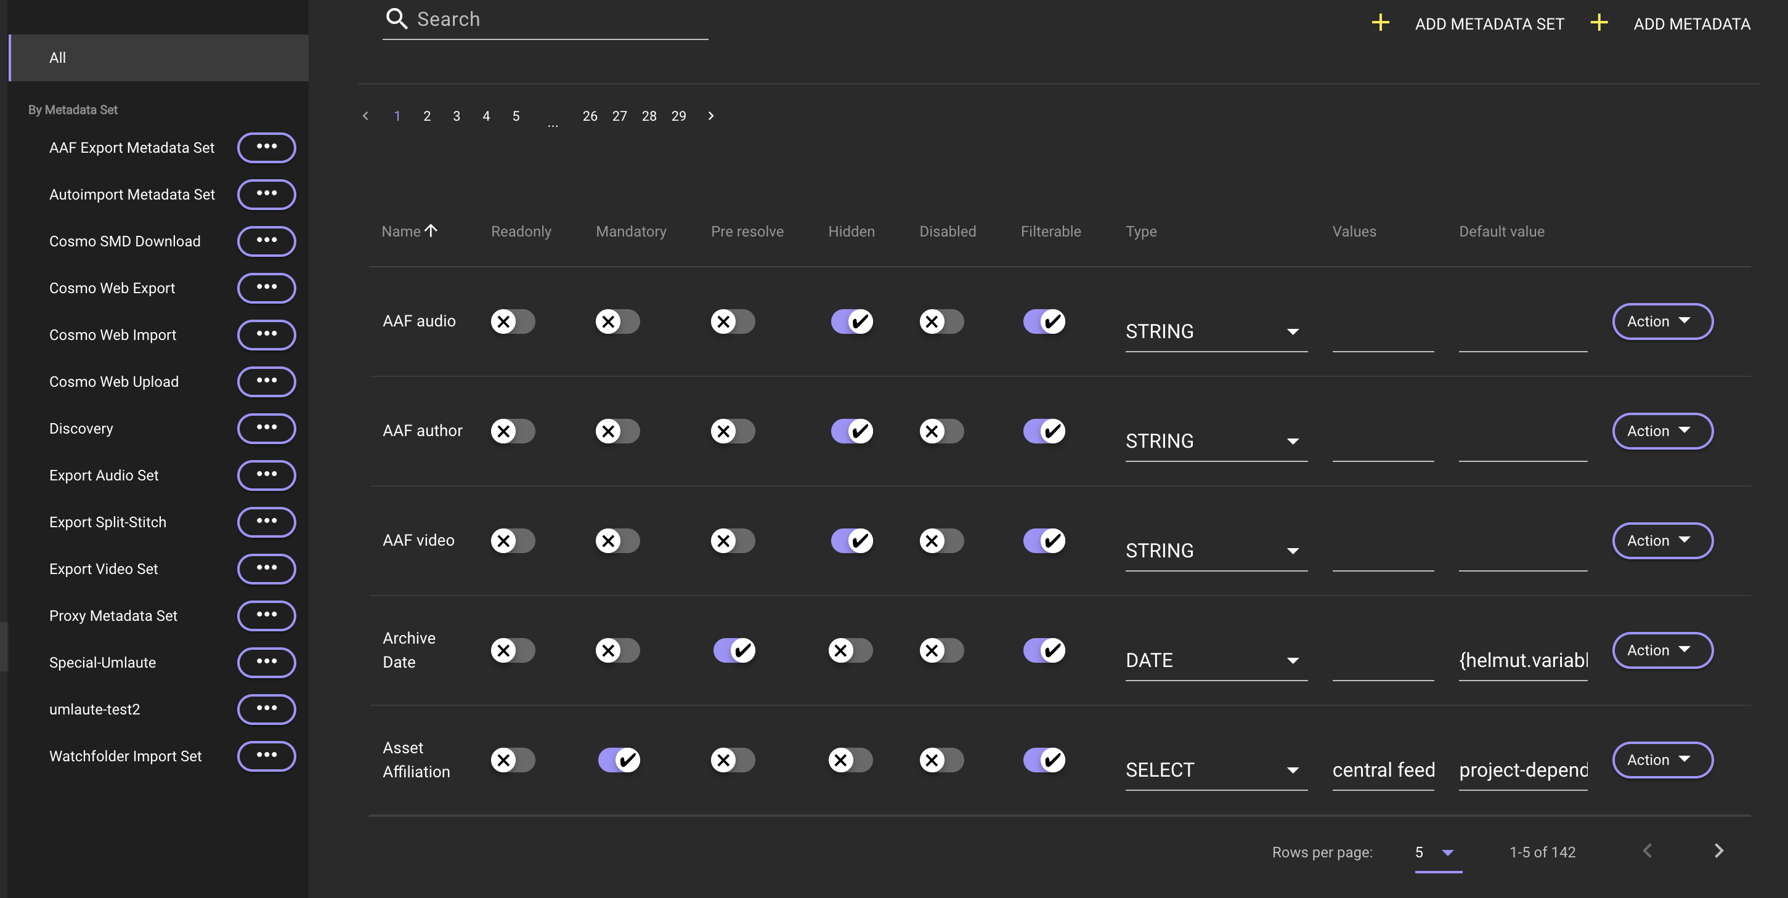Image resolution: width=1788 pixels, height=898 pixels.
Task: Disable Filterable switch for Asset Affiliation
Action: [x=1044, y=760]
